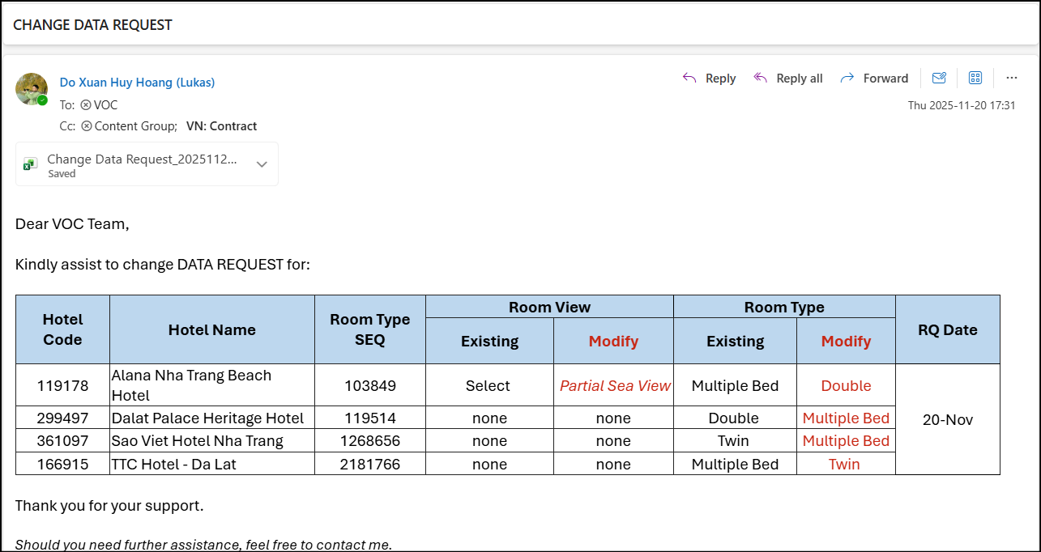The height and width of the screenshot is (552, 1041).
Task: Click the Thank you for your support line
Action: click(x=109, y=506)
